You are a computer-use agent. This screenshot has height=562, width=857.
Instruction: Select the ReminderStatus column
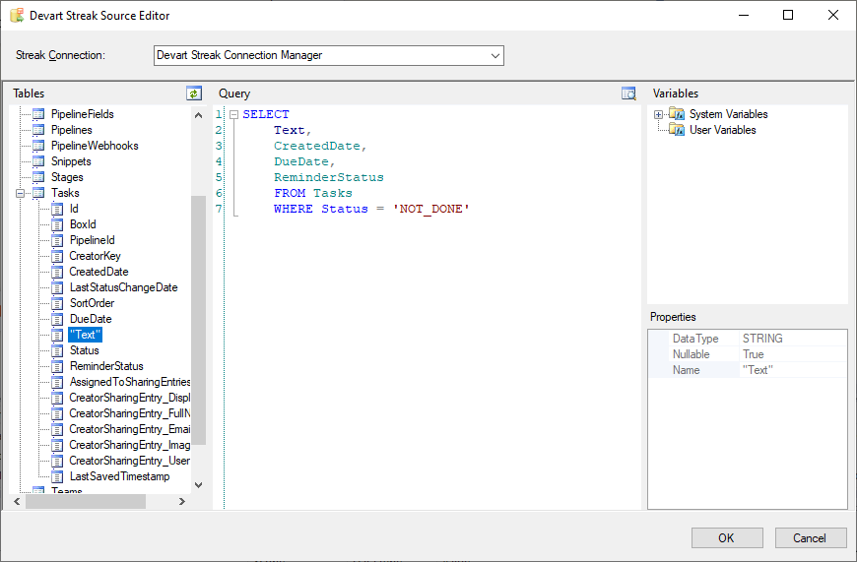click(105, 366)
